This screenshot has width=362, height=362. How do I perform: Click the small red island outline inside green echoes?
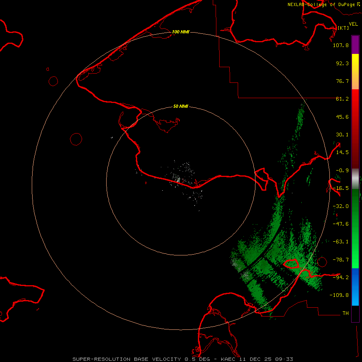click(x=291, y=263)
